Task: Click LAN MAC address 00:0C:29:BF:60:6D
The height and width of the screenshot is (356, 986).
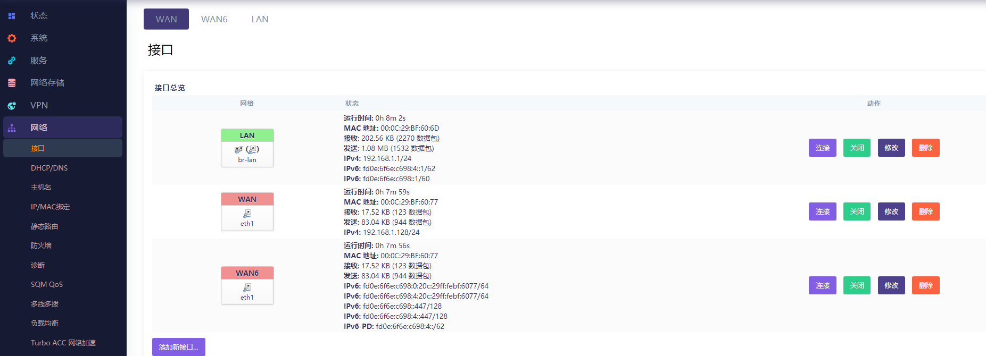Action: click(x=410, y=128)
